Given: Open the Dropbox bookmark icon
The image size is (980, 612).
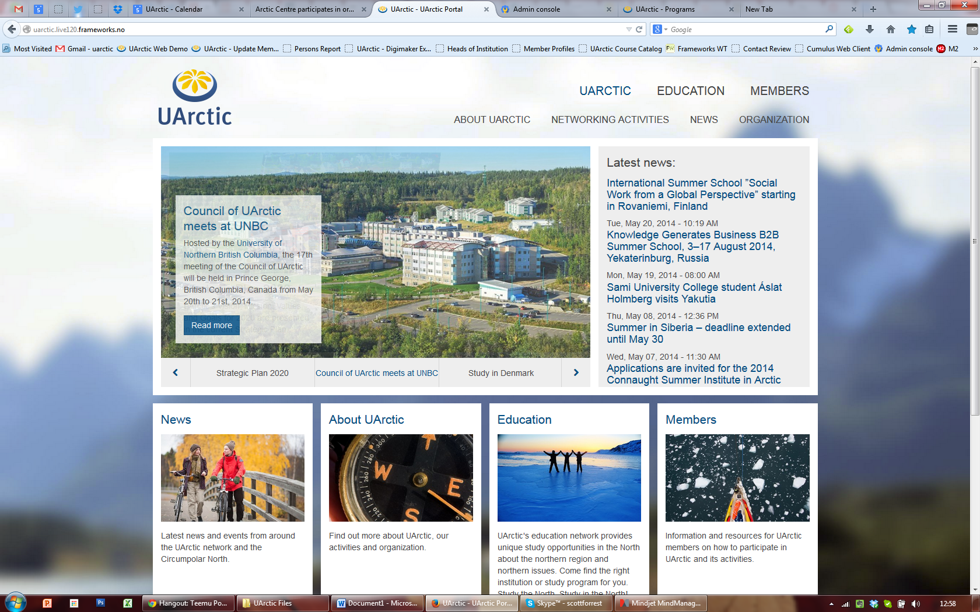Looking at the screenshot, I should pyautogui.click(x=118, y=9).
